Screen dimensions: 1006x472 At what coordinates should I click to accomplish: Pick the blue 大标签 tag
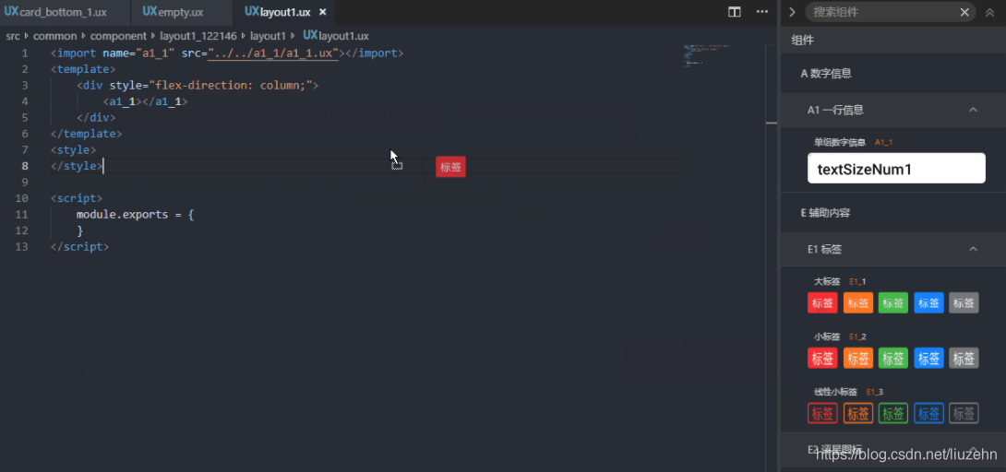tap(928, 303)
